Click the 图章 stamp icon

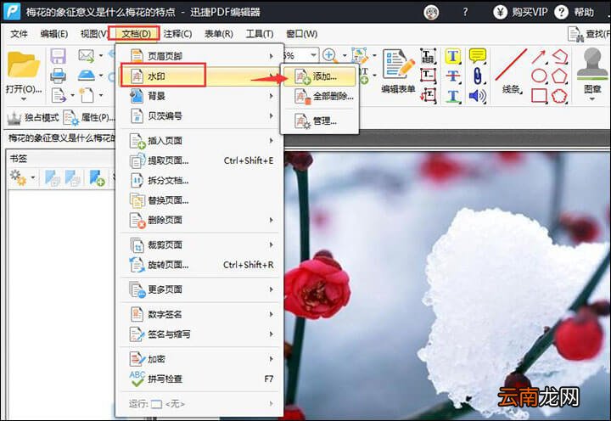click(592, 65)
